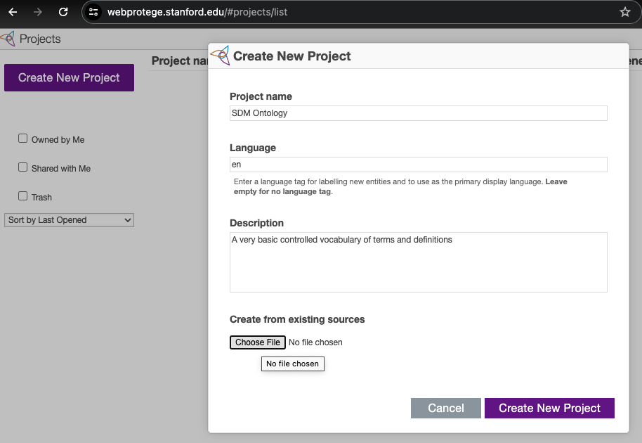Click the left sidebar Create New Project button
Image resolution: width=642 pixels, height=443 pixels.
coord(69,77)
